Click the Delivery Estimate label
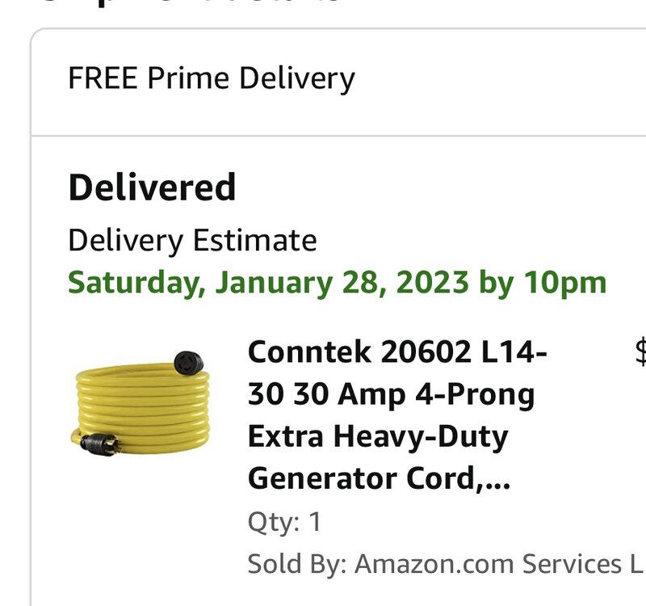The height and width of the screenshot is (606, 646). [x=192, y=240]
